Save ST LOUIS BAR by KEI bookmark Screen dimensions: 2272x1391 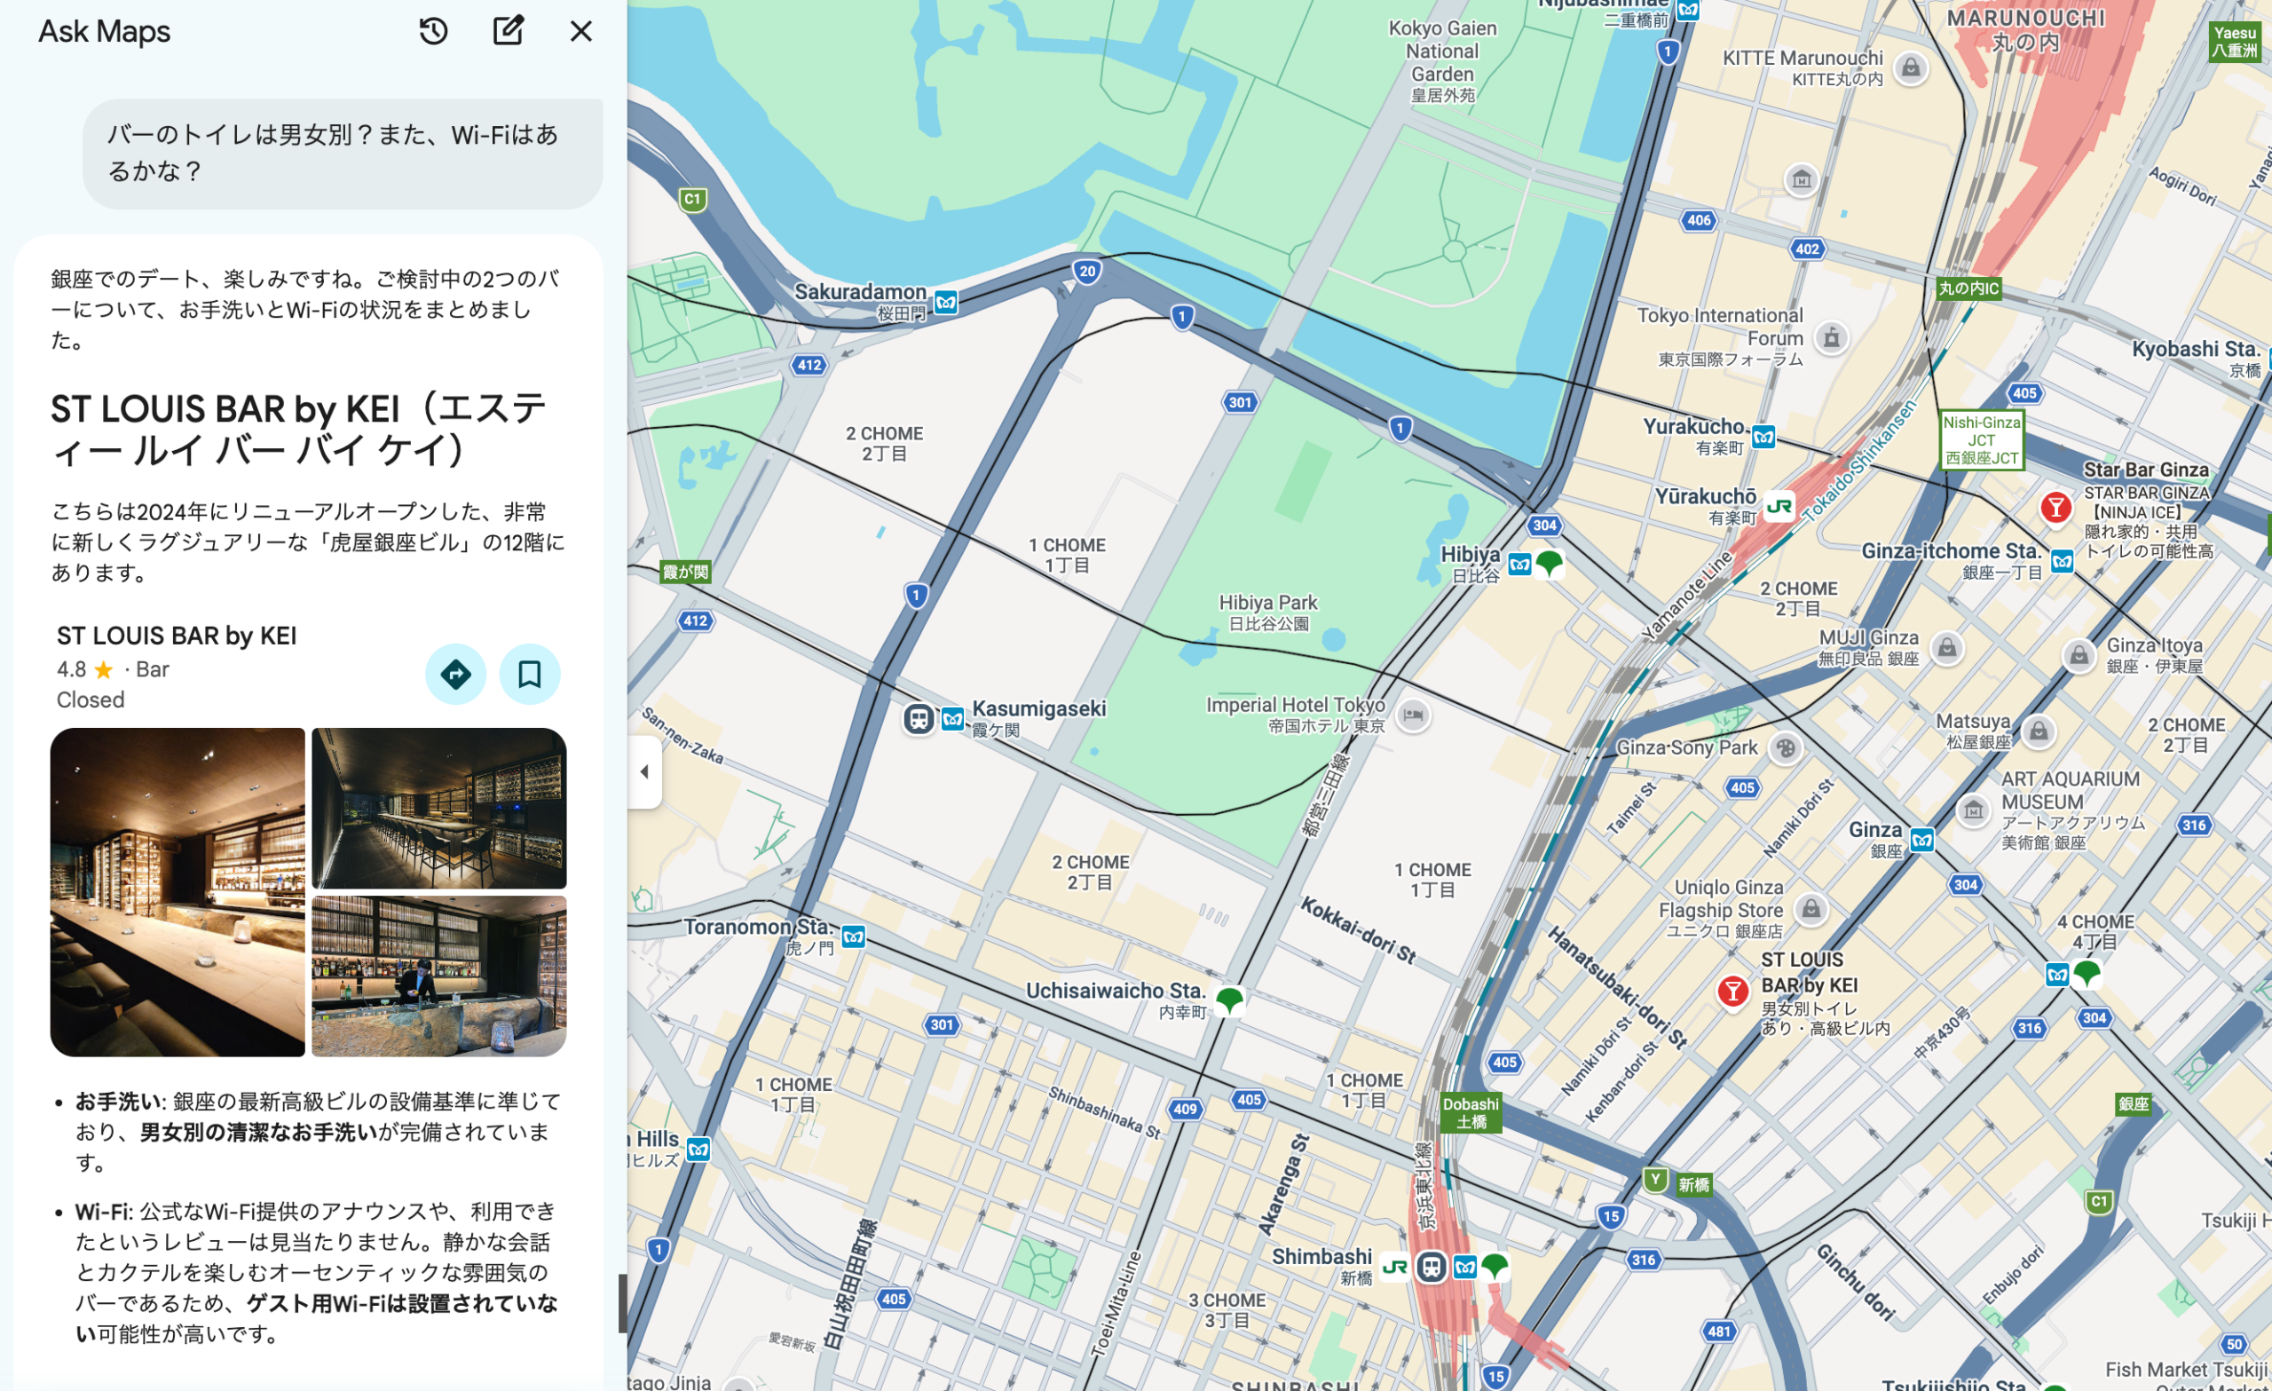click(529, 675)
